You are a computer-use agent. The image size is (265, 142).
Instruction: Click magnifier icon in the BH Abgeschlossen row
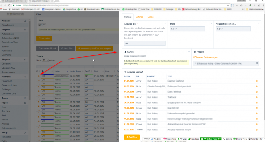(38, 76)
